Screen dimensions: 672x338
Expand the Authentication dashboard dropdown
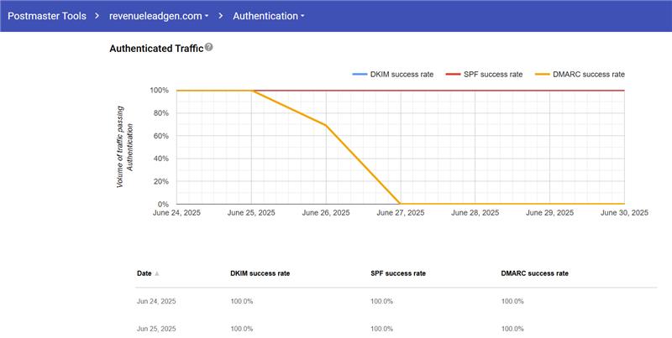[268, 16]
